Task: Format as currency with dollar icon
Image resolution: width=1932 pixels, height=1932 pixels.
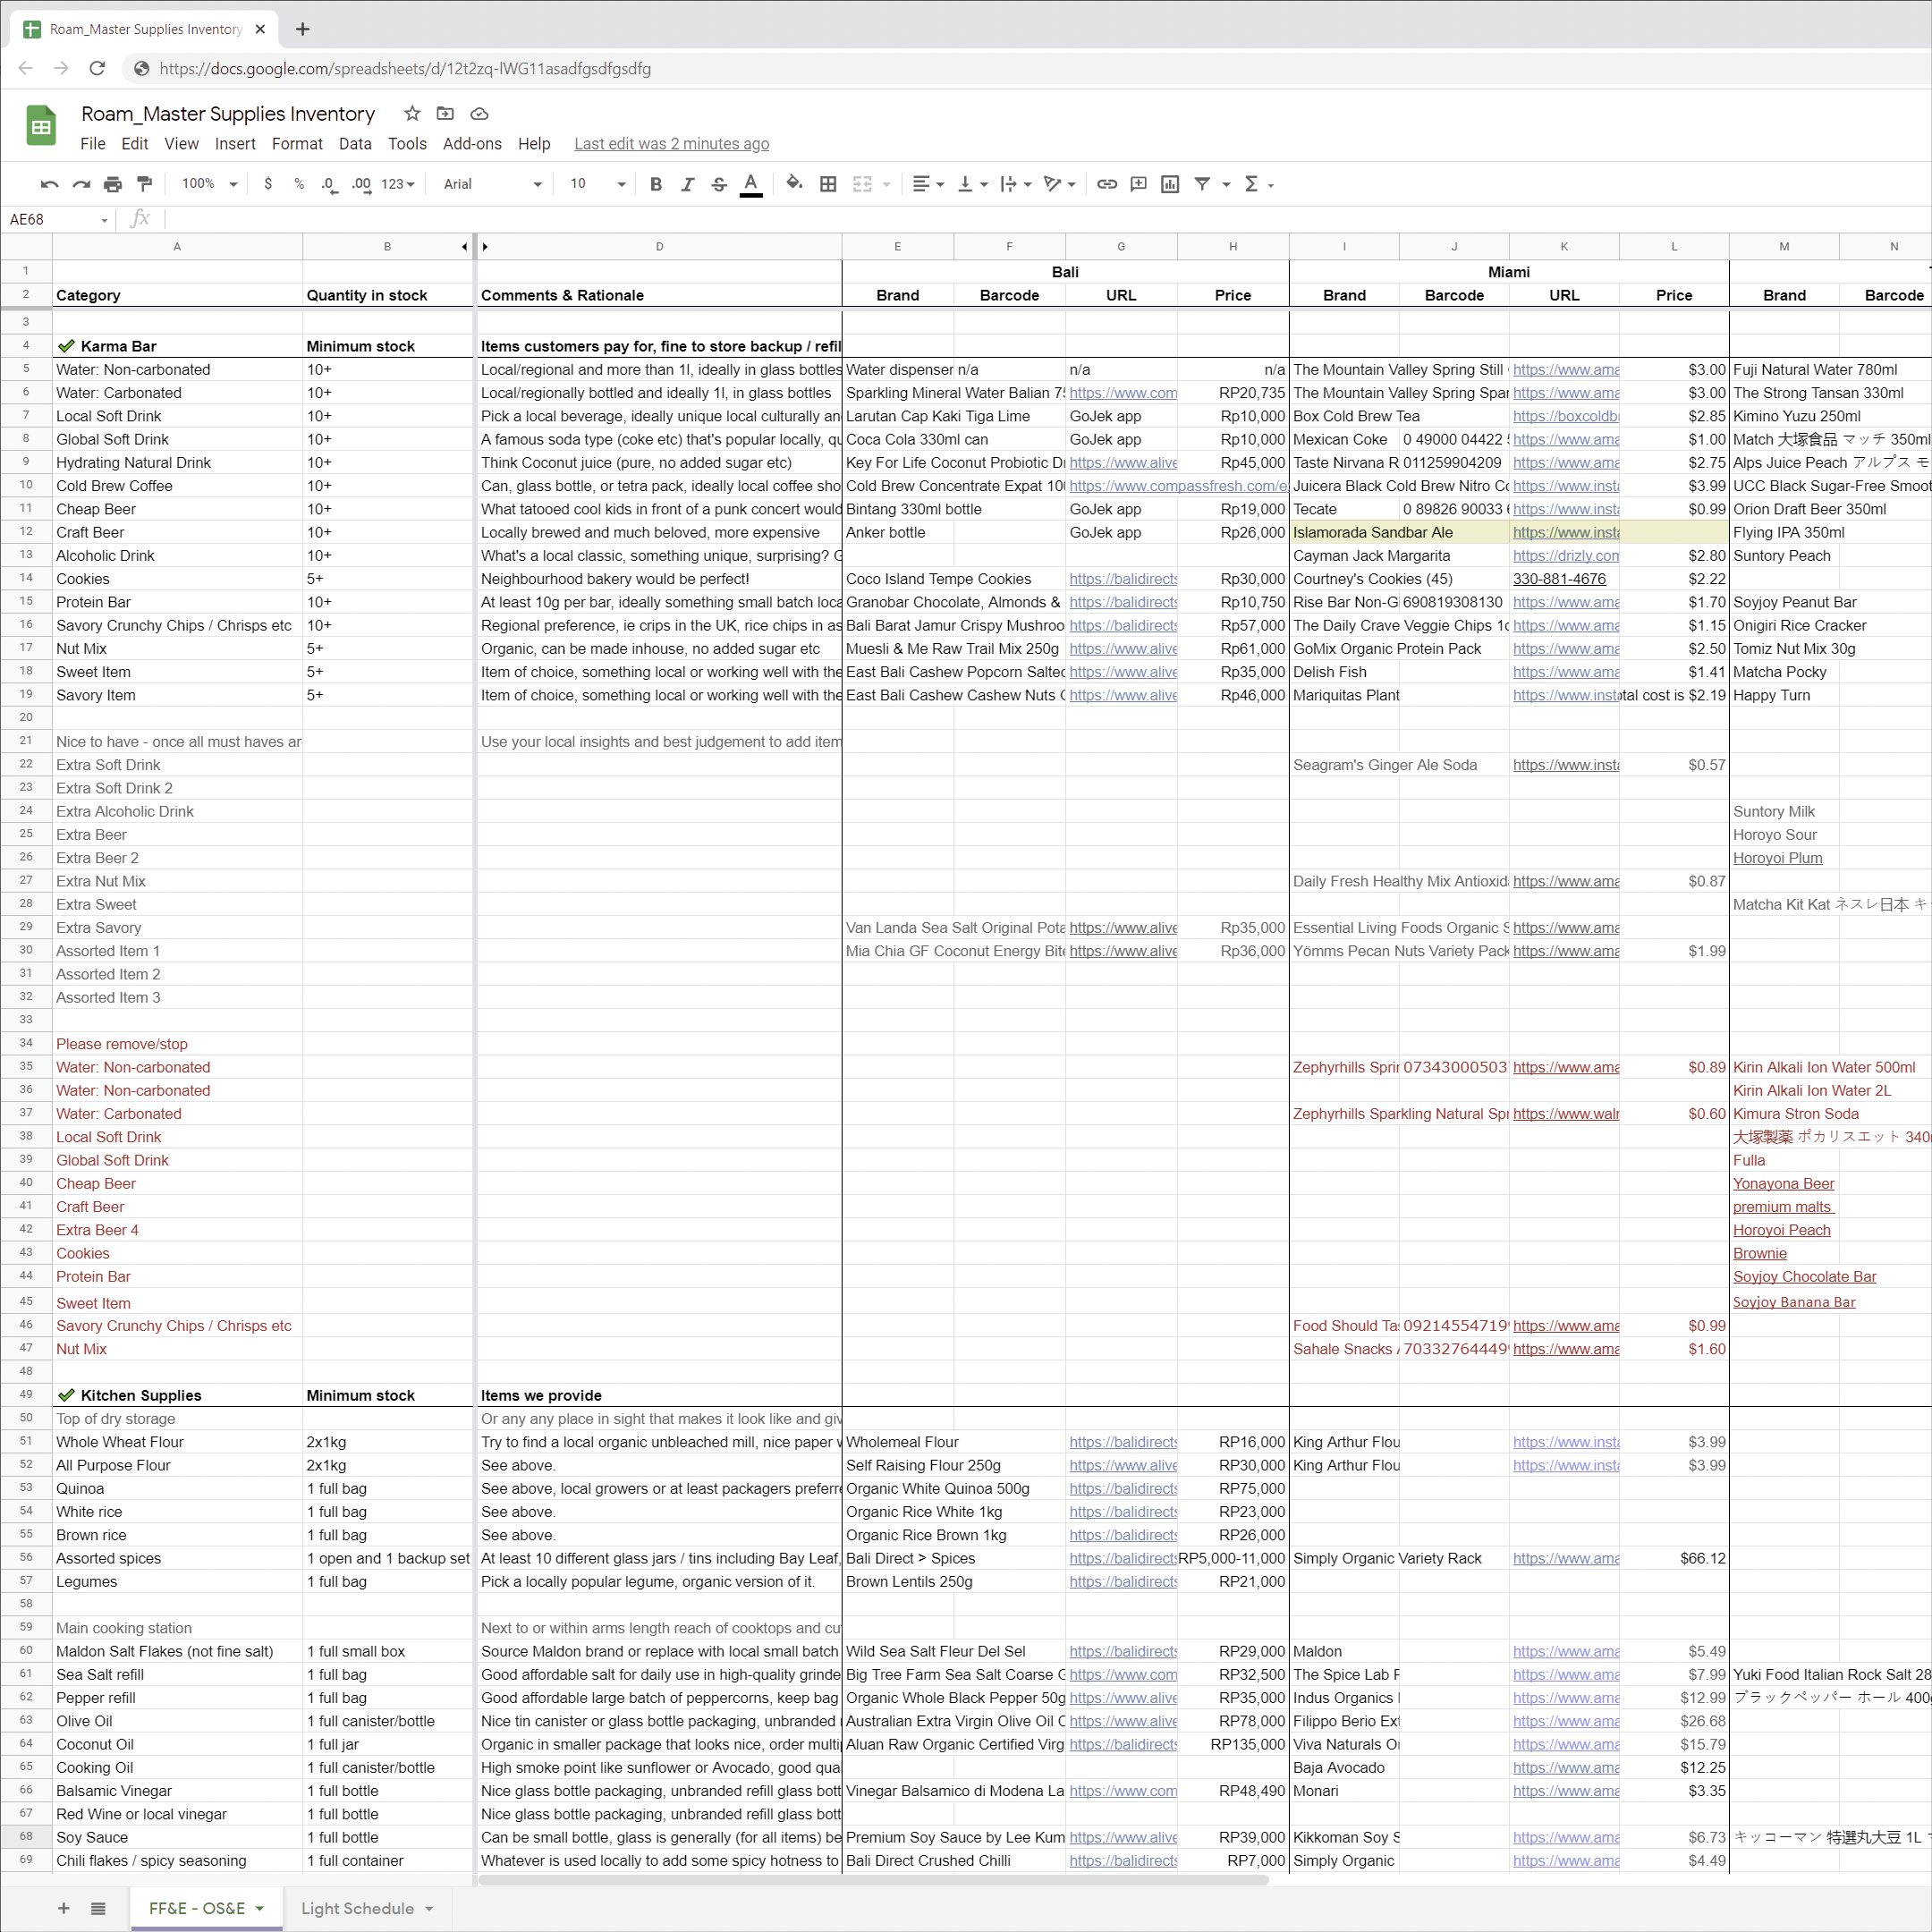Action: coord(268,184)
